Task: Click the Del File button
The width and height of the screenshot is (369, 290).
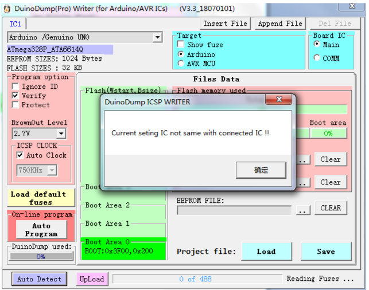Action: 335,23
